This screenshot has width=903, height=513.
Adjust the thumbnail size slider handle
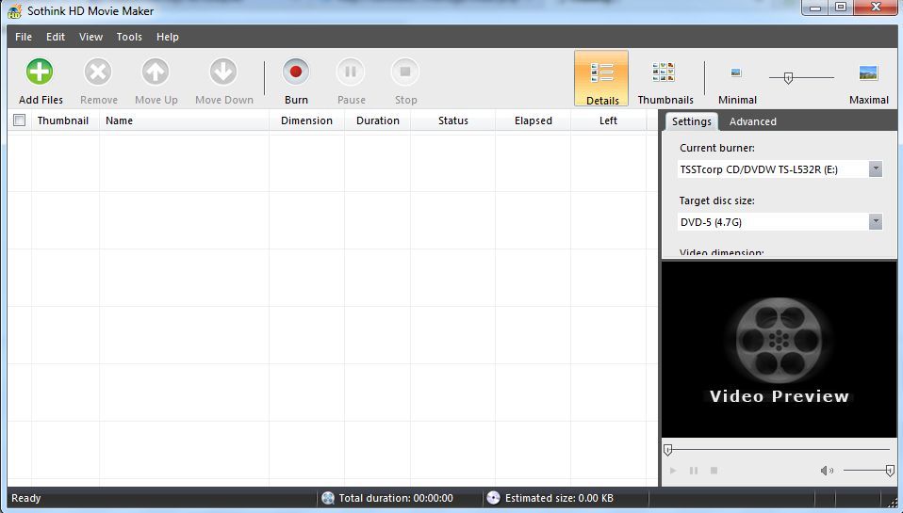[788, 77]
